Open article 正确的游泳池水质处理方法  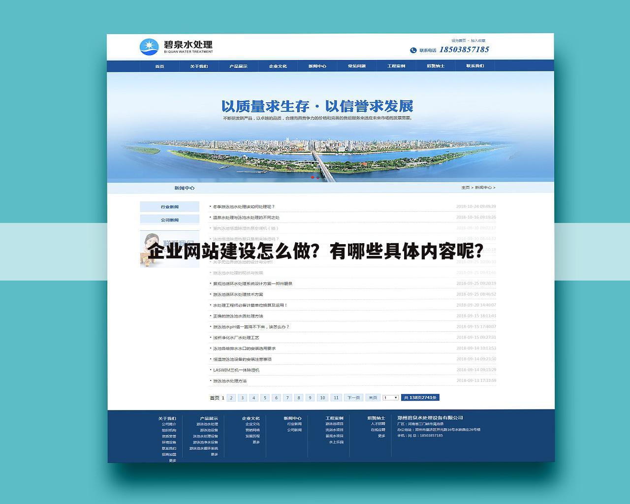(x=238, y=316)
